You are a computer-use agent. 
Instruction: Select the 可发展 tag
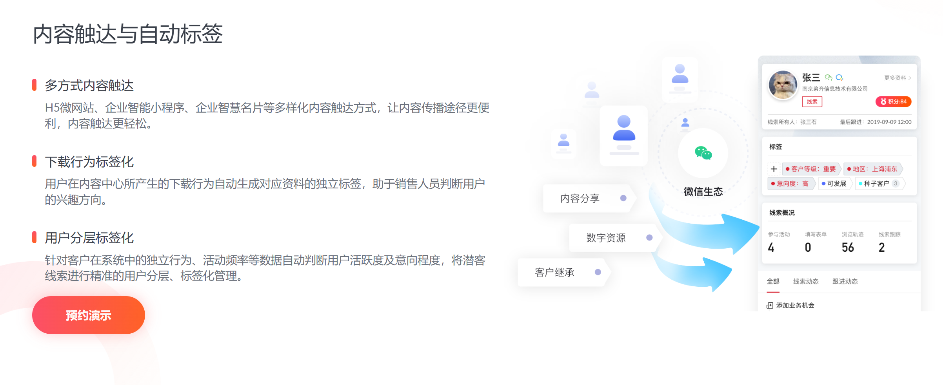(835, 183)
